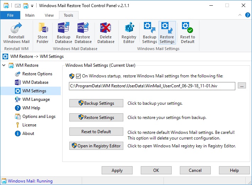This screenshot has width=252, height=185.
Task: Click the second mailbox quick access icon
Action: tap(26, 6)
